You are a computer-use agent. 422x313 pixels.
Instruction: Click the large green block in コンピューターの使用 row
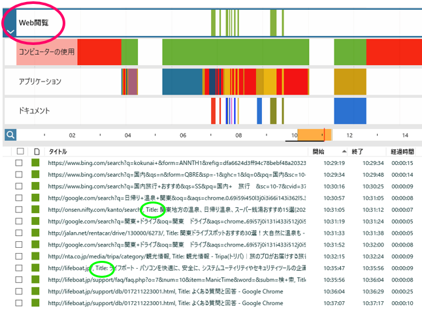(235, 52)
